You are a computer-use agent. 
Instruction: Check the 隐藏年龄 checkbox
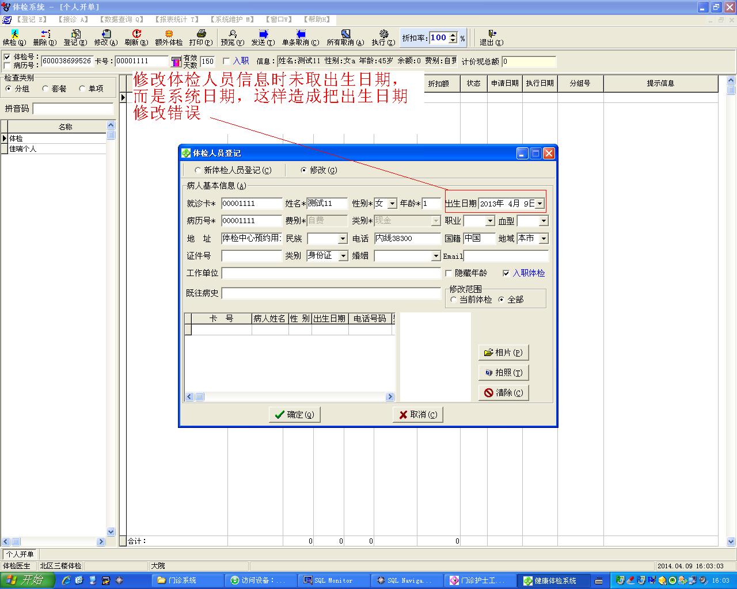[449, 273]
